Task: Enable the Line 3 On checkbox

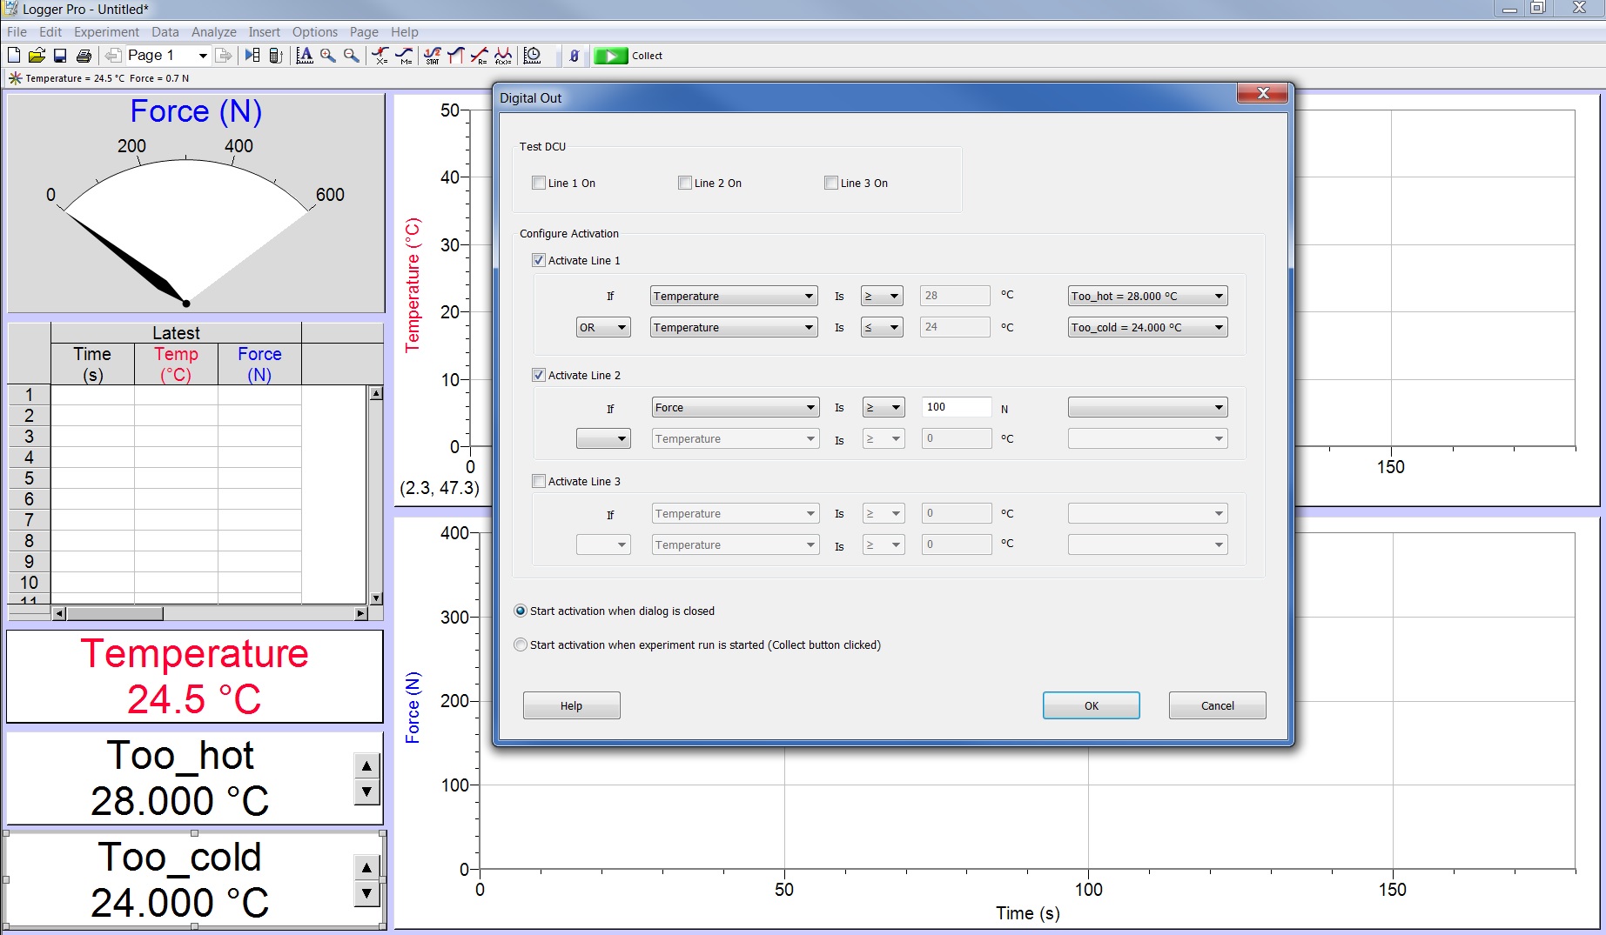Action: click(831, 183)
